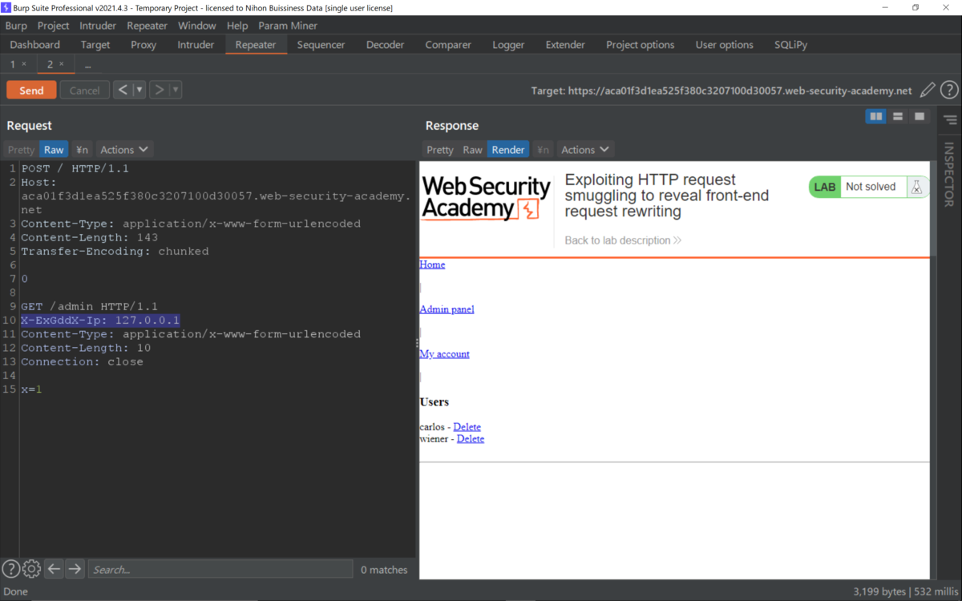Switch to the Extender tab

pyautogui.click(x=565, y=45)
